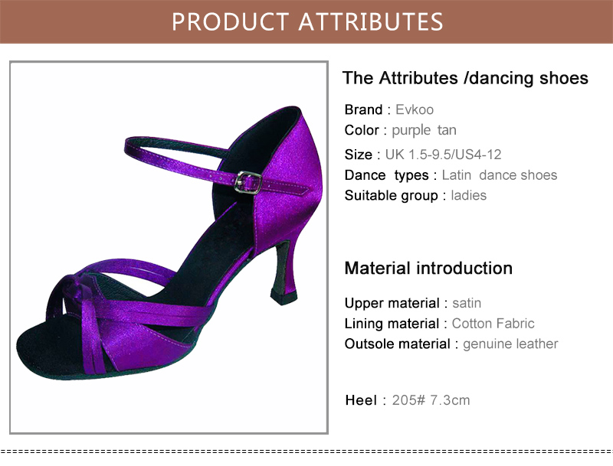This screenshot has height=466, width=613.
Task: Click the 'genuine leather' outsole value
Action: click(510, 344)
